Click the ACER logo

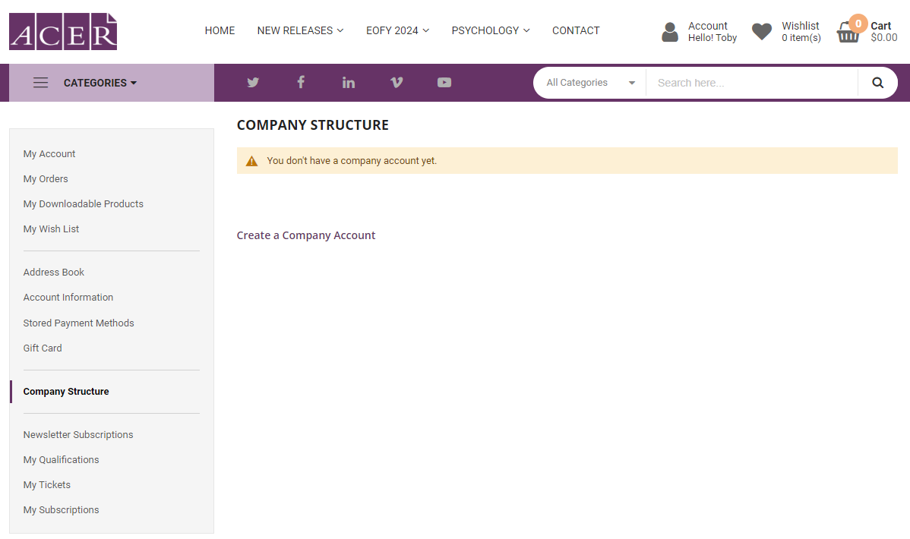[x=63, y=31]
